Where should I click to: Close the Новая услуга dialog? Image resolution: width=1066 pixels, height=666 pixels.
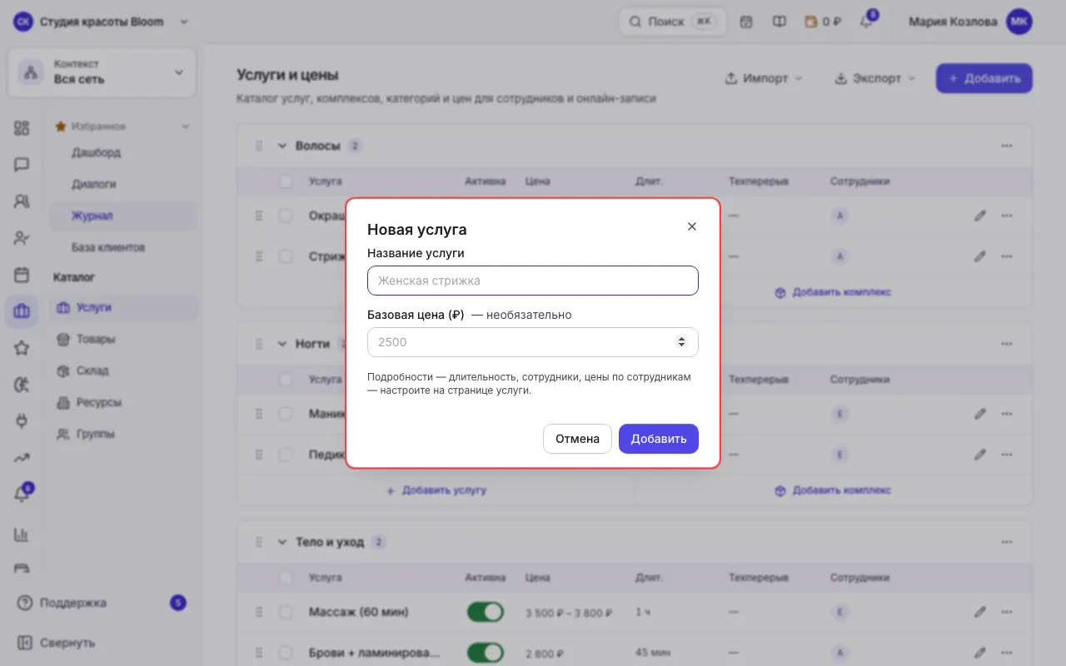pyautogui.click(x=691, y=226)
